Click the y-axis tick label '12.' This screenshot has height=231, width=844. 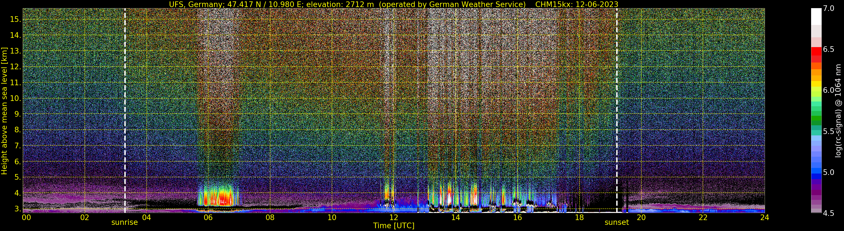[15, 67]
